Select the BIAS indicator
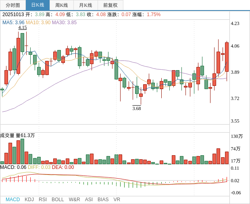Viewport: 250px width, 204px height. point(103,200)
